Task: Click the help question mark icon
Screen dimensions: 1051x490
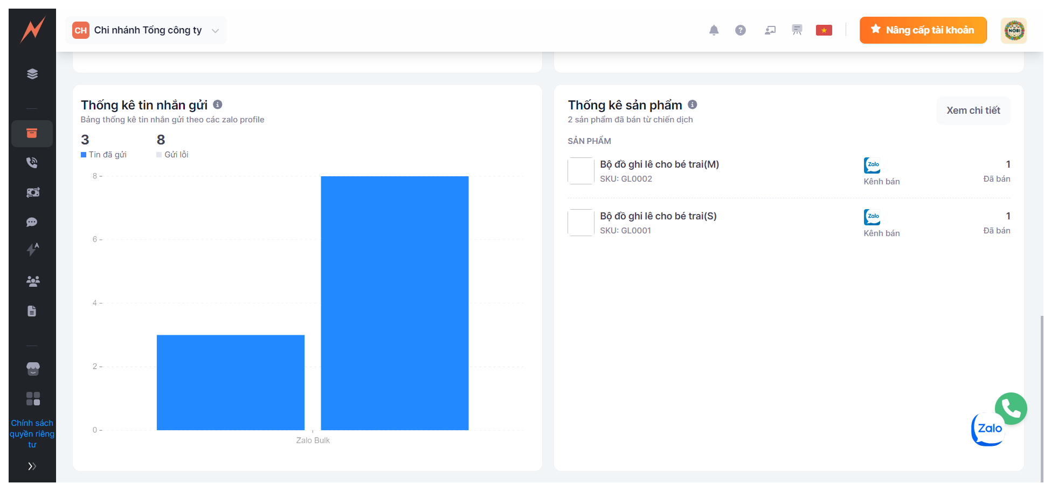Action: 741,30
